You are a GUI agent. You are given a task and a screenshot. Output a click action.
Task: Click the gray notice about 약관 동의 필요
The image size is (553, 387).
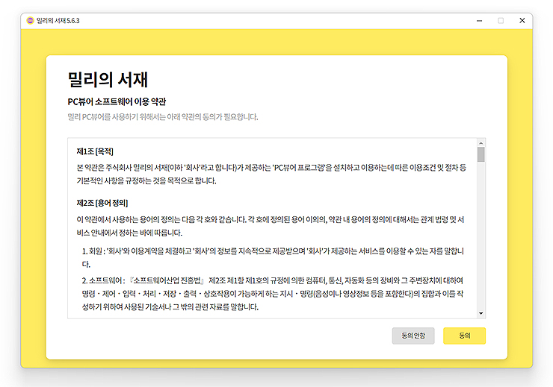coord(163,117)
